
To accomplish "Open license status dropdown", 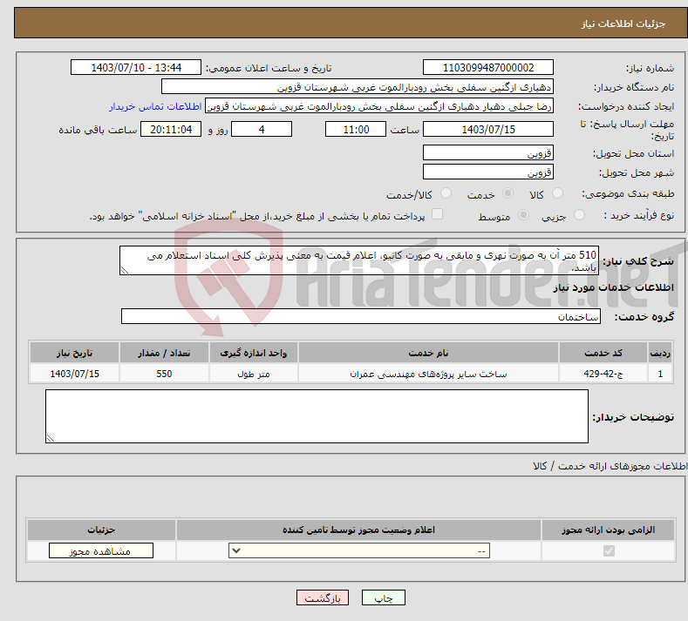I will click(359, 550).
